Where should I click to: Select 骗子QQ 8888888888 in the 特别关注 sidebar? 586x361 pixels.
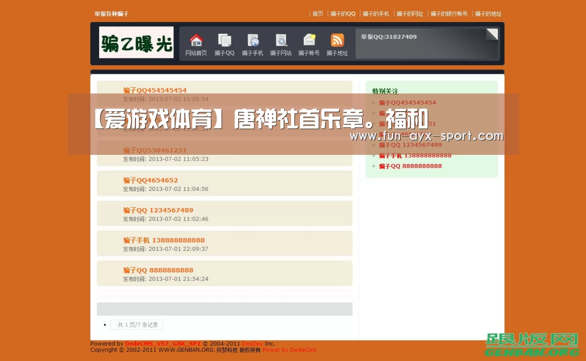(x=411, y=166)
